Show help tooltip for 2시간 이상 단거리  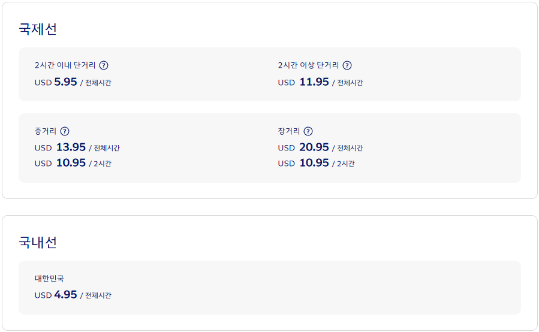(347, 65)
